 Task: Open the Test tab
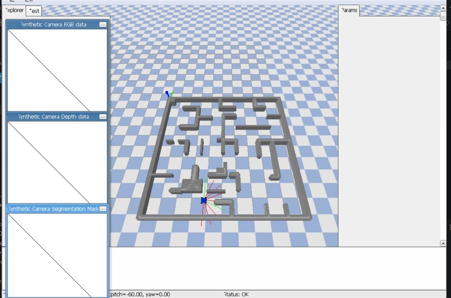click(x=34, y=11)
